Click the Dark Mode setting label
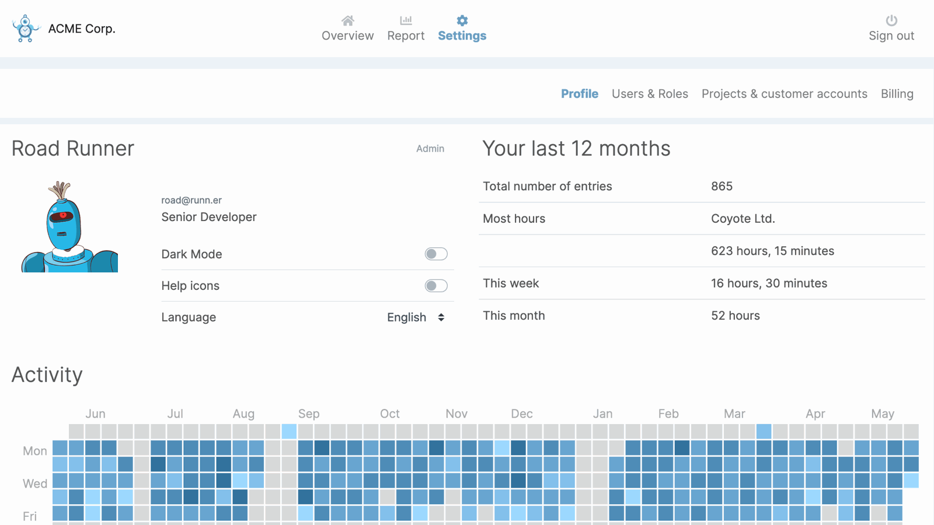Viewport: 934px width, 525px height. pos(191,254)
